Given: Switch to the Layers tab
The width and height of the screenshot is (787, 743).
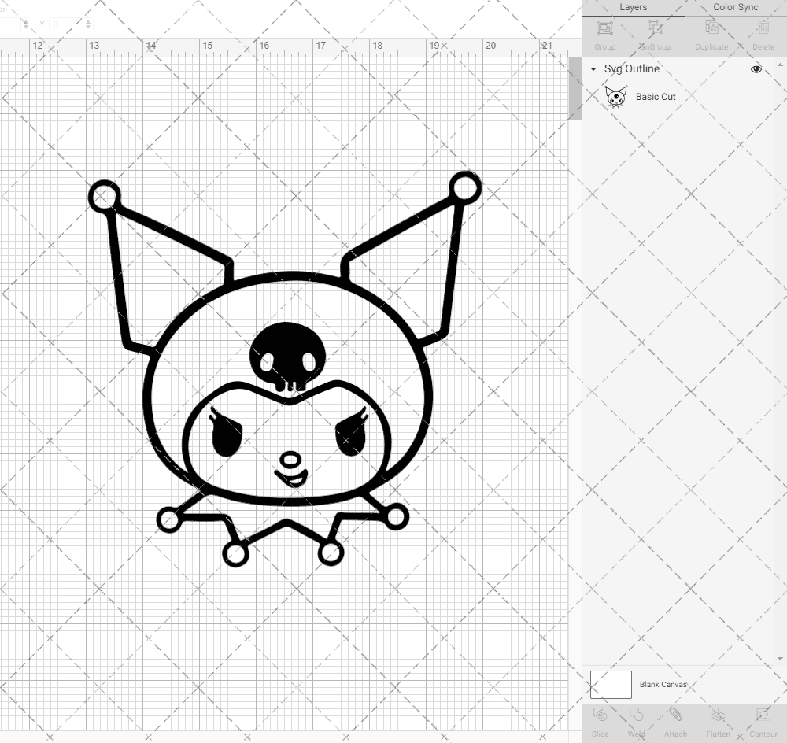Looking at the screenshot, I should 633,8.
